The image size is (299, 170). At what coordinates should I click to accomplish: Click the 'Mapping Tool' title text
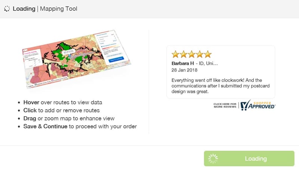click(58, 9)
